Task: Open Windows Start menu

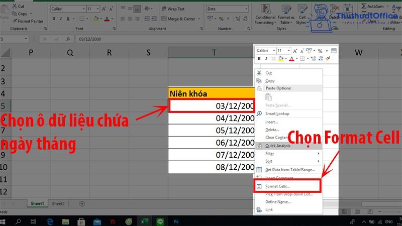Action: (x=3, y=221)
